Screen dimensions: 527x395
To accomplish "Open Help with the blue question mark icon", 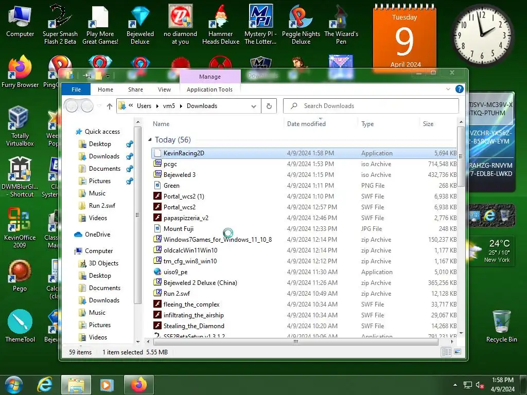I will tap(459, 89).
